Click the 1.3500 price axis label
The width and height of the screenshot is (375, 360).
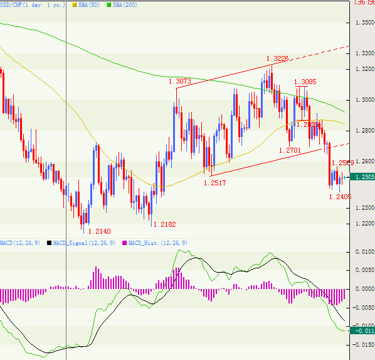click(365, 23)
